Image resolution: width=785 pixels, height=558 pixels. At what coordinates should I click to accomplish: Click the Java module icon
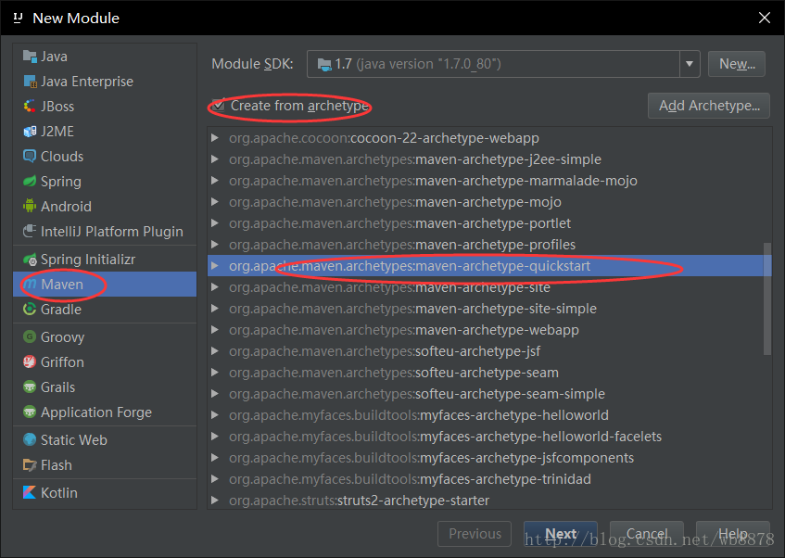tap(30, 57)
